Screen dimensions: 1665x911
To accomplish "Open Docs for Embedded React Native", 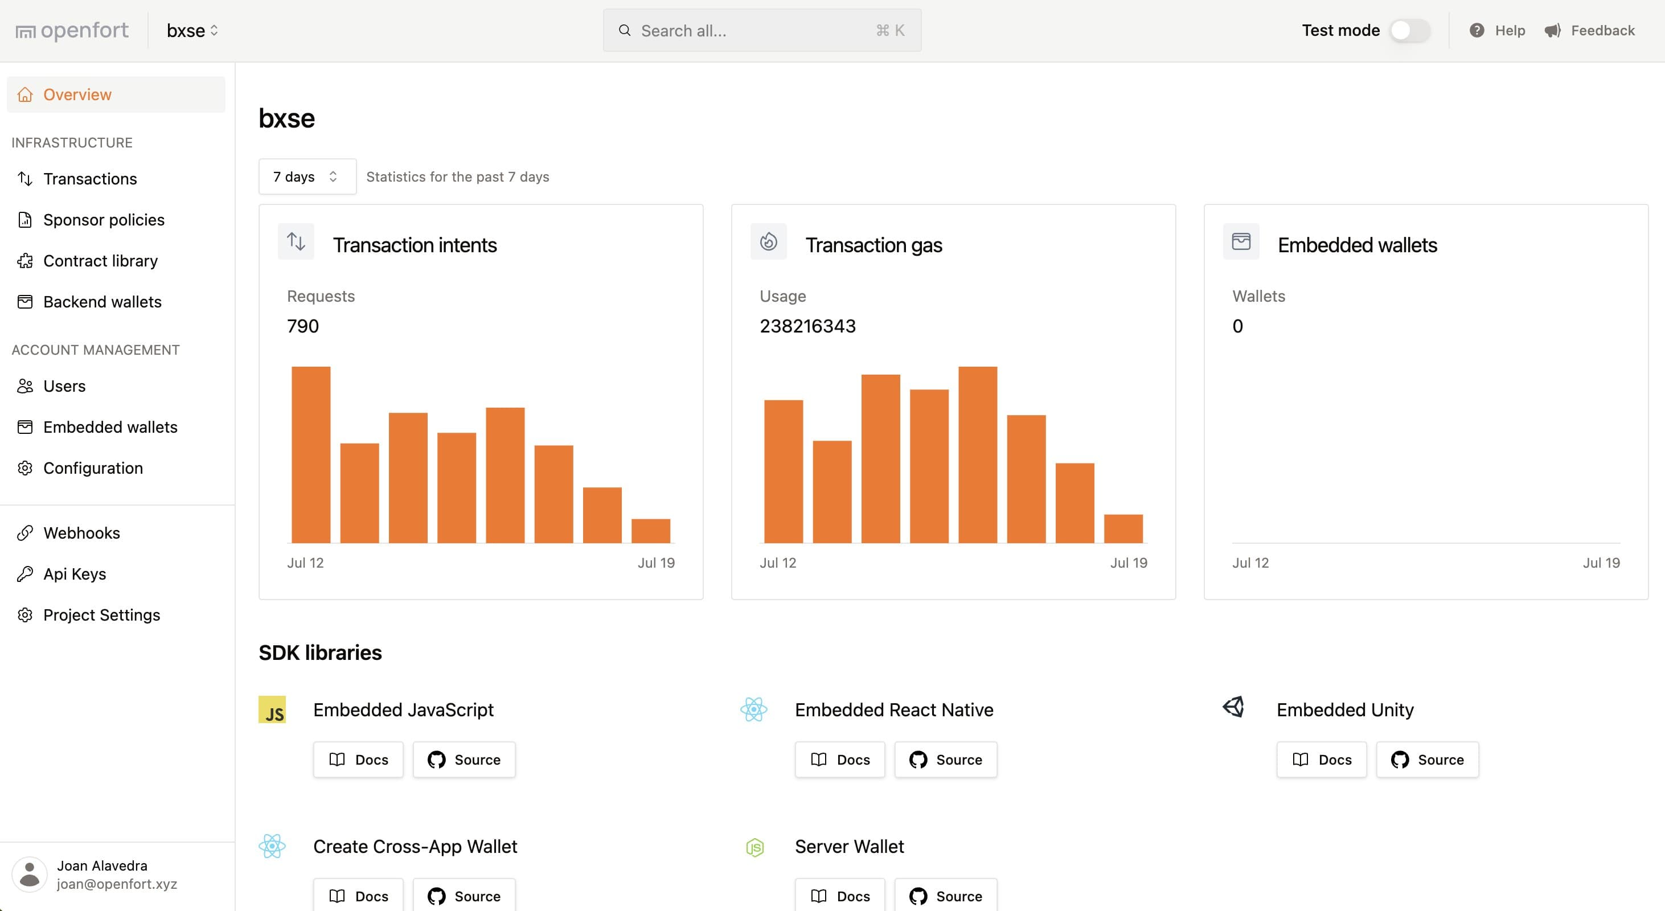I will tap(840, 760).
